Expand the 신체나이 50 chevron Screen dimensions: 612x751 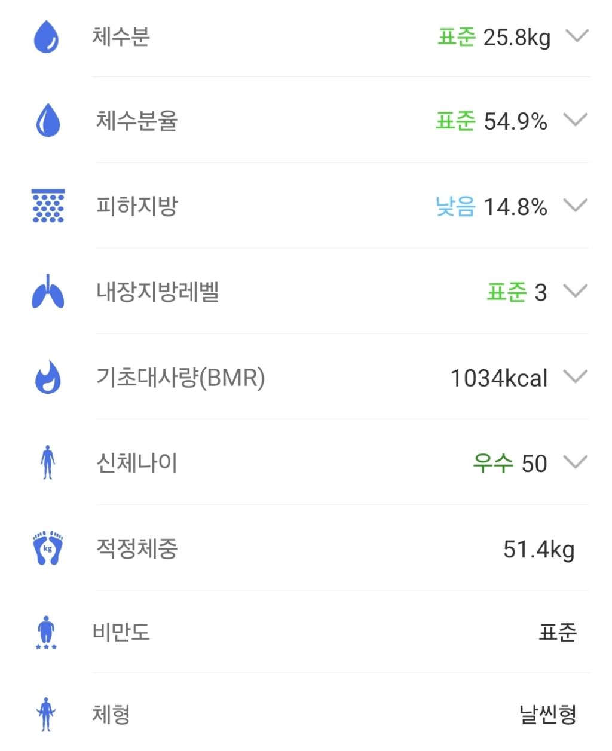(576, 462)
